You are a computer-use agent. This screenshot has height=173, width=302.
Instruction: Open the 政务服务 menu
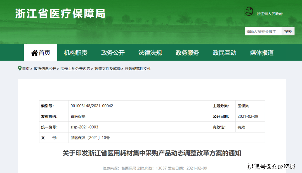[187, 53]
